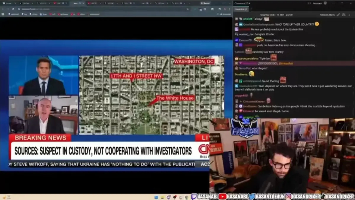Click the YouTube HASANABI social handle
Screen dimensions: 355x200
click(x=233, y=196)
